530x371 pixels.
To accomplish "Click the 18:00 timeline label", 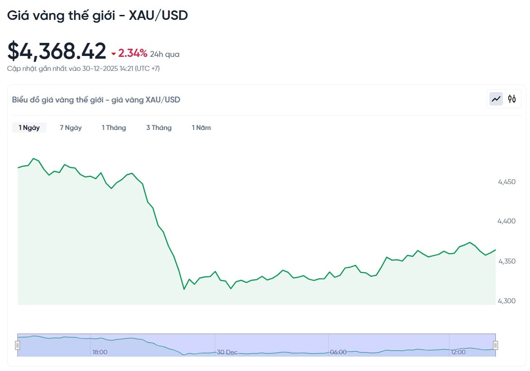I will pyautogui.click(x=100, y=352).
